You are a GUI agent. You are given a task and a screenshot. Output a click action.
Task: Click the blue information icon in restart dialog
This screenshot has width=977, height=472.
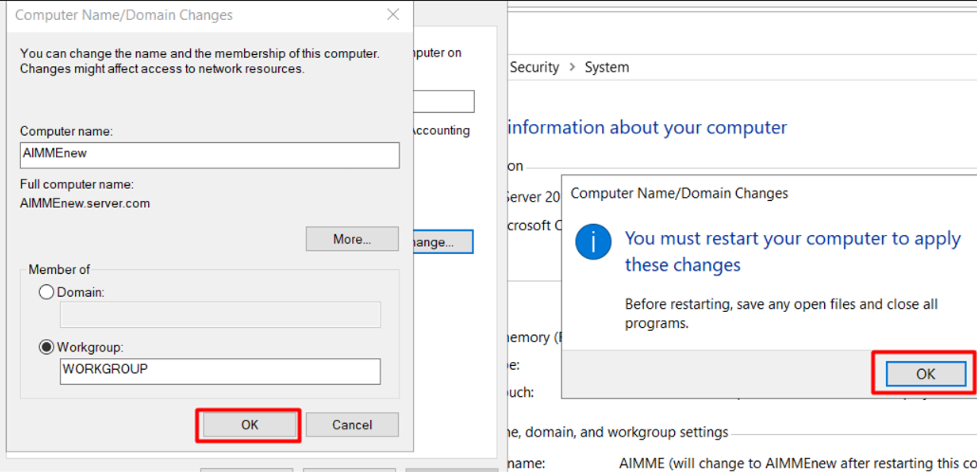pyautogui.click(x=593, y=243)
